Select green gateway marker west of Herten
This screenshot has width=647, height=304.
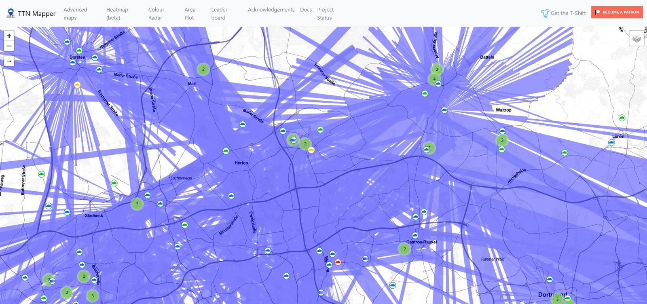(x=226, y=151)
